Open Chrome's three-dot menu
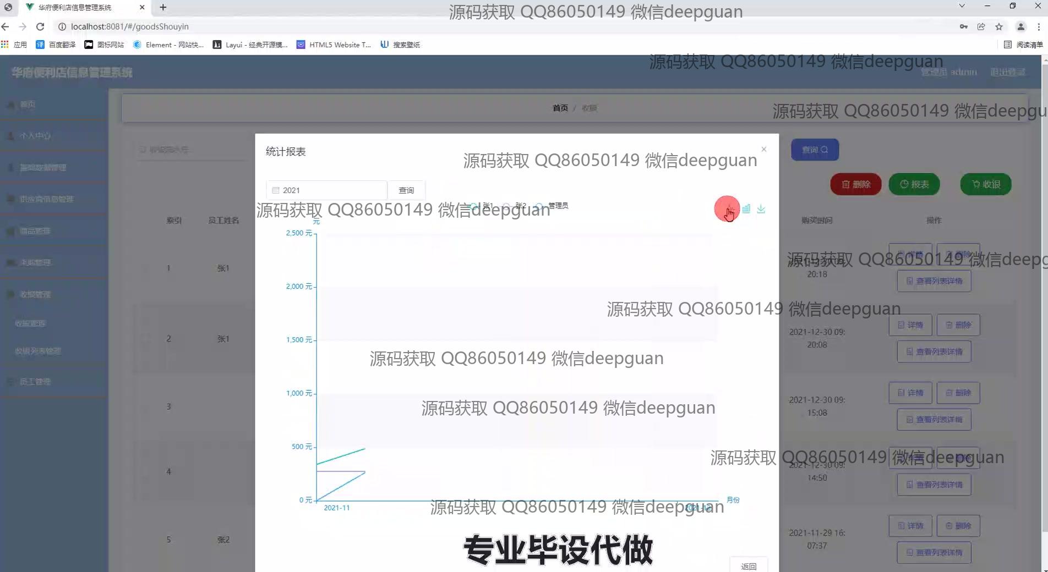 pos(1039,26)
